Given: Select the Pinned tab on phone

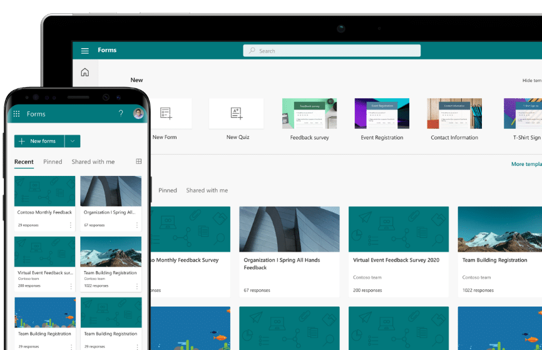Looking at the screenshot, I should pyautogui.click(x=53, y=162).
